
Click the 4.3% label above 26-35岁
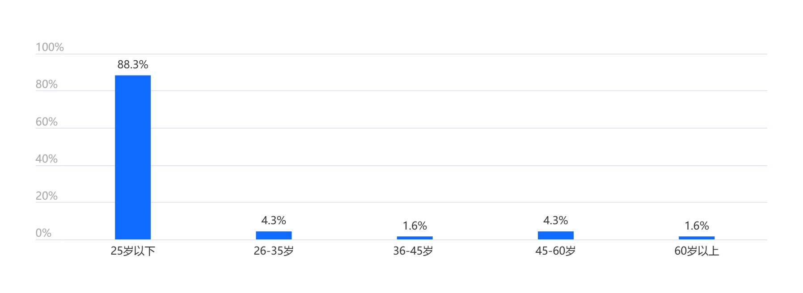click(274, 221)
